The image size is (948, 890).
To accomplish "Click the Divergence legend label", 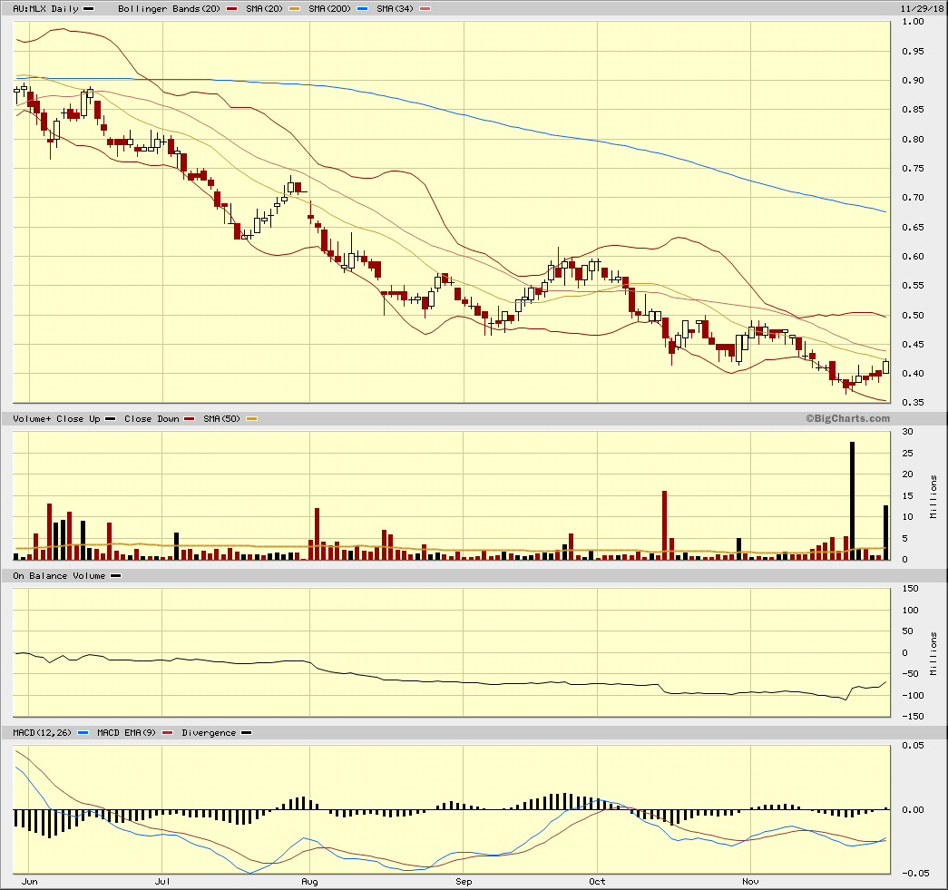I will pyautogui.click(x=209, y=733).
